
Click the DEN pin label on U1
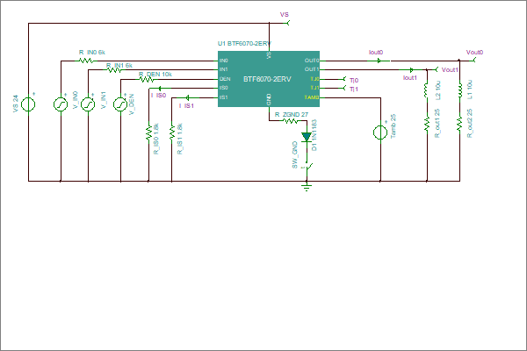(225, 79)
